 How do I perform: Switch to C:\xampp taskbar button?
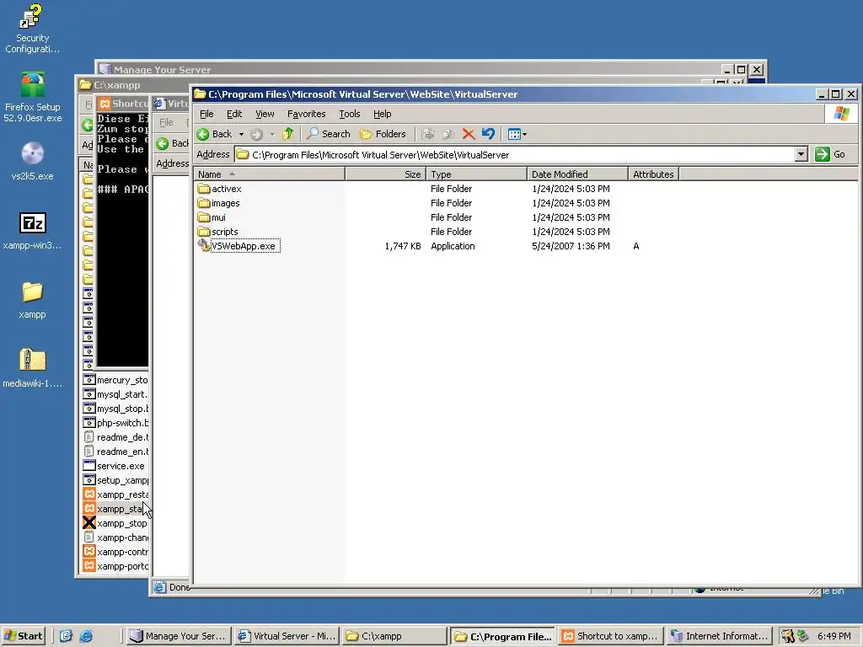[394, 636]
